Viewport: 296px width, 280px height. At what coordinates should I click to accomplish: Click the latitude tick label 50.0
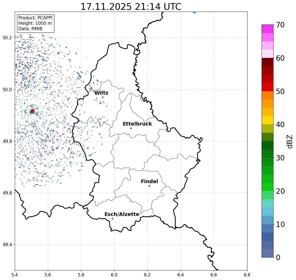pyautogui.click(x=7, y=89)
